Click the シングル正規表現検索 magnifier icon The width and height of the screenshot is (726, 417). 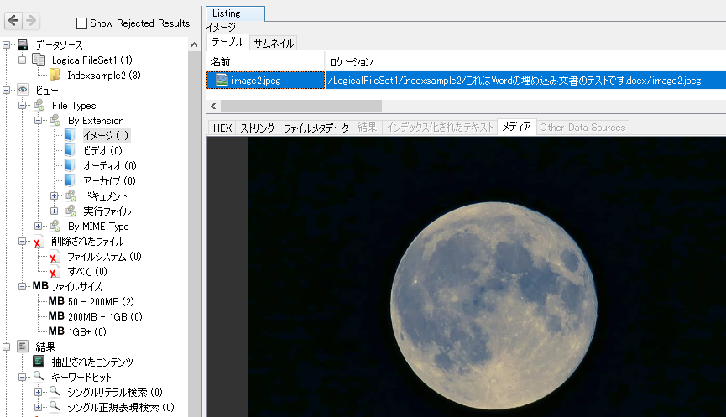(55, 406)
